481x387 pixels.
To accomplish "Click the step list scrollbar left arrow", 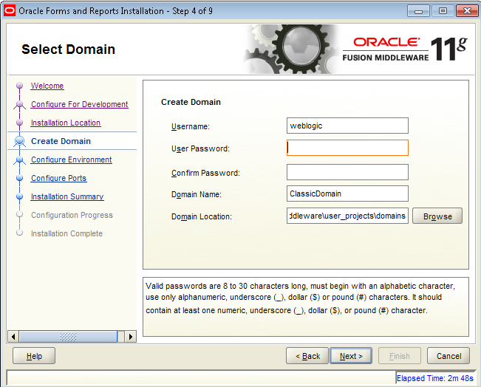I will coord(13,337).
